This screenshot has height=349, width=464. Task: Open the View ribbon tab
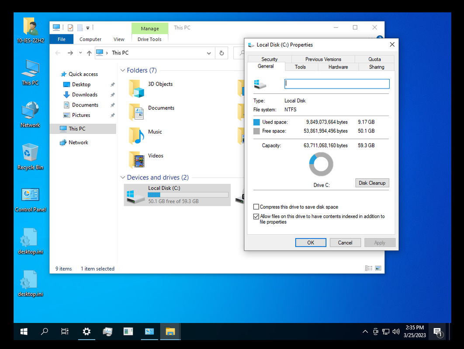pos(119,39)
